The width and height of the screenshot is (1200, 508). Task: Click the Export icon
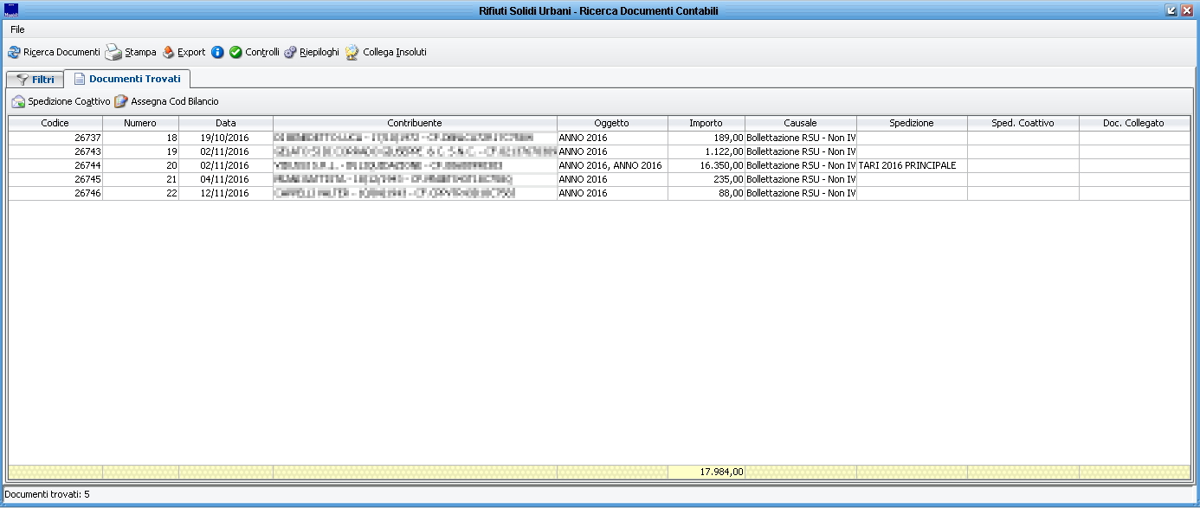coord(169,53)
